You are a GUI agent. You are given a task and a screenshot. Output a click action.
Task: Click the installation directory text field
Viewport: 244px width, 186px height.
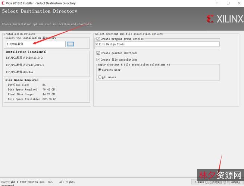click(35, 44)
